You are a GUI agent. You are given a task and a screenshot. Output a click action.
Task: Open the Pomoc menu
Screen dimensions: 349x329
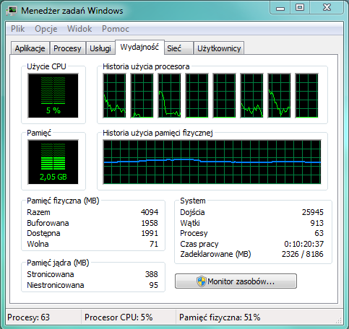[x=116, y=29]
